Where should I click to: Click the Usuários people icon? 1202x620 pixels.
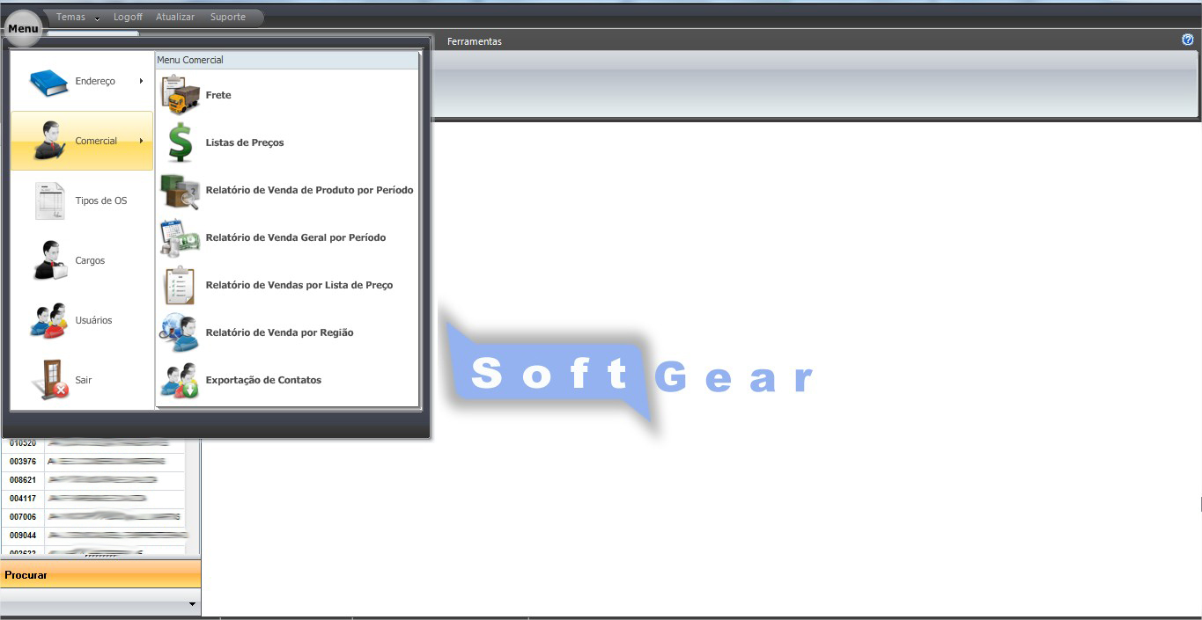[49, 320]
